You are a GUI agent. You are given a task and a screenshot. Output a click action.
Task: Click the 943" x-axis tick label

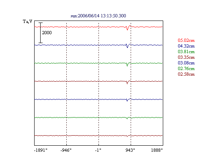click(x=130, y=150)
